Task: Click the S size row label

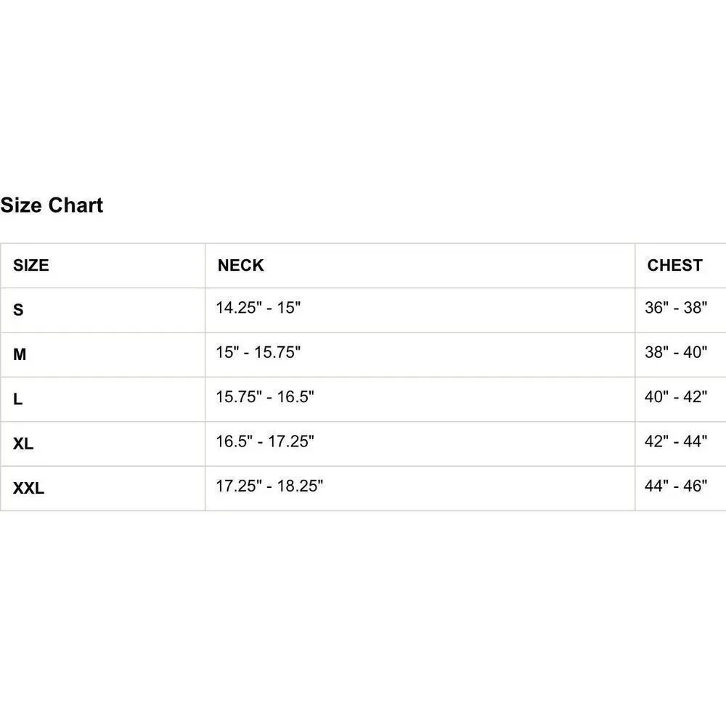Action: tap(18, 310)
